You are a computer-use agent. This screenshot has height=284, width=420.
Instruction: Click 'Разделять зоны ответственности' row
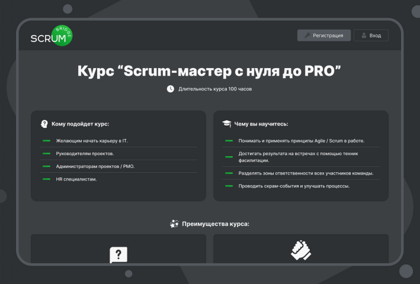coord(301,173)
